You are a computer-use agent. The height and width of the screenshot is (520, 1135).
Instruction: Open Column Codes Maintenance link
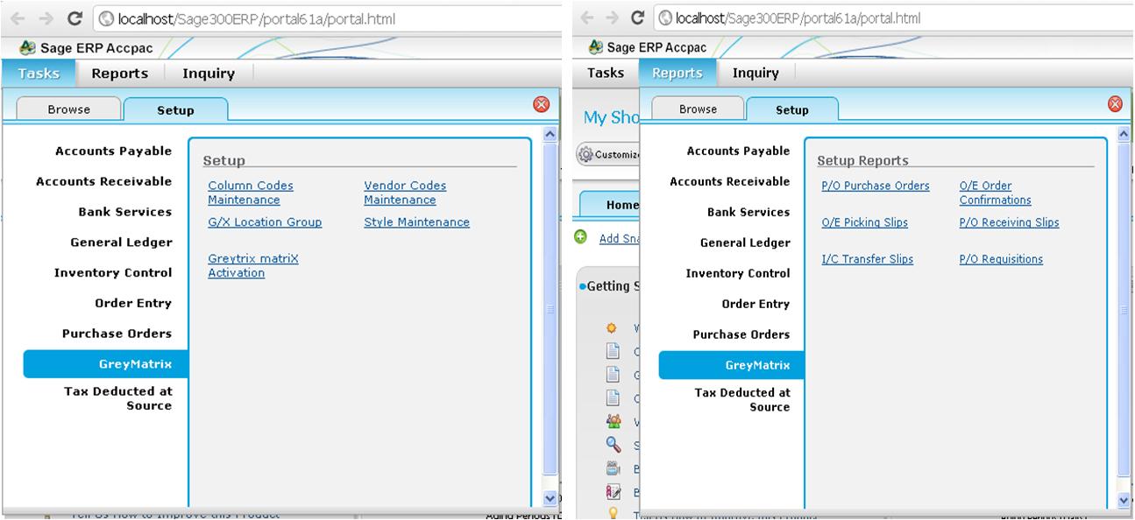[x=251, y=193]
